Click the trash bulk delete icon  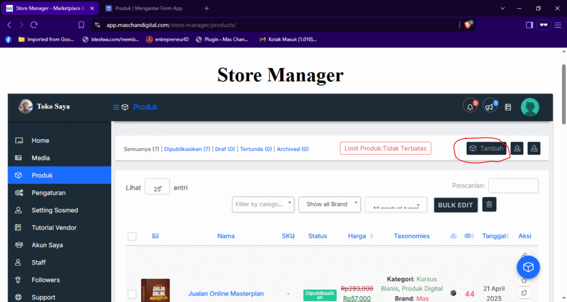489,205
